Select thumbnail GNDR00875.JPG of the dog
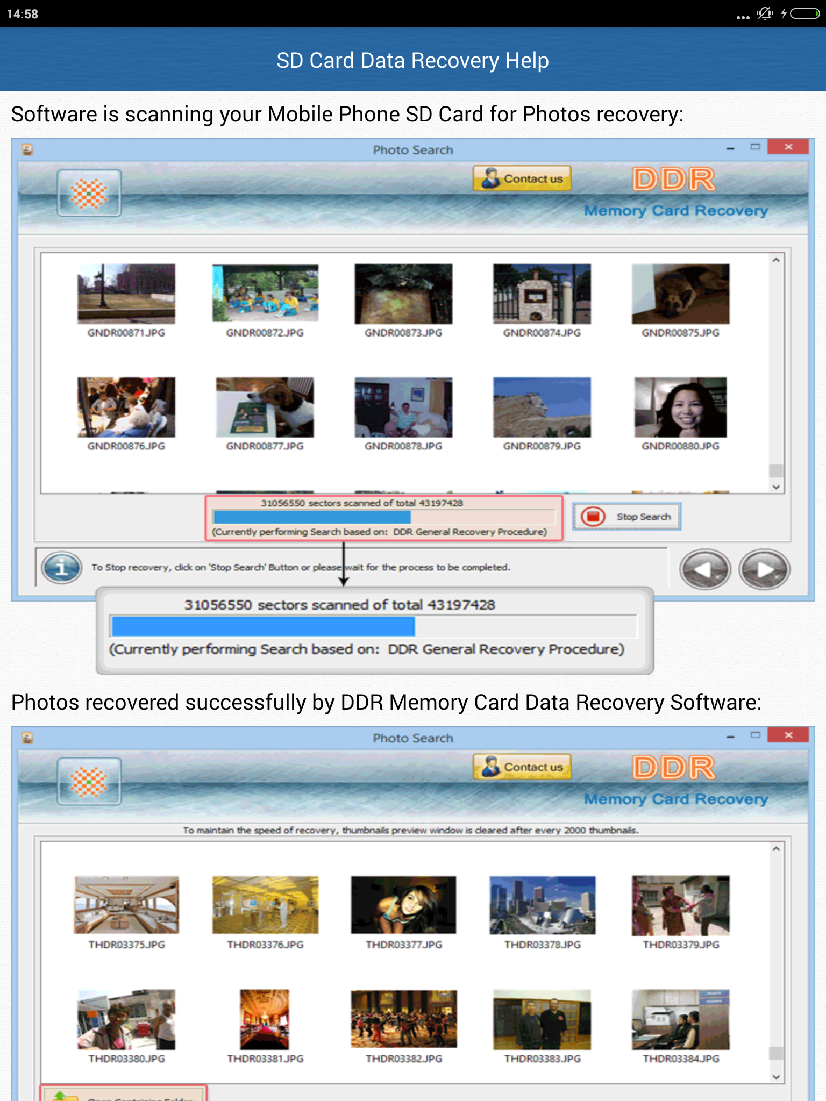The image size is (826, 1101). pos(680,294)
